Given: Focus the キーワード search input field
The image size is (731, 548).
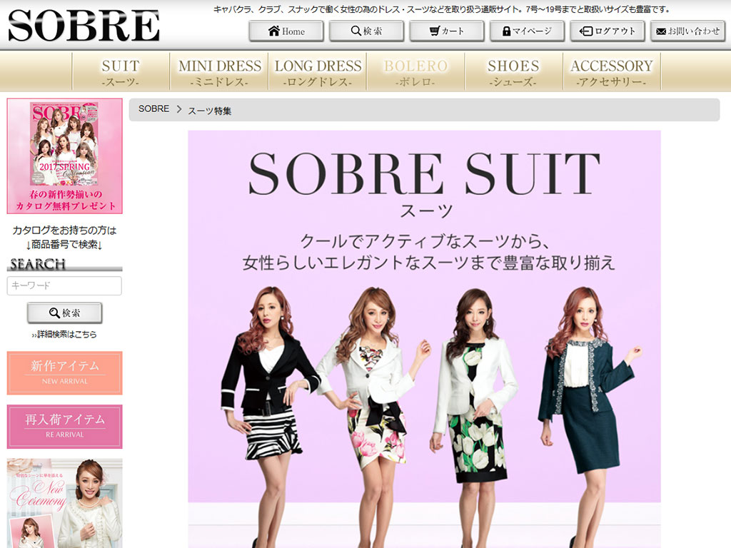Looking at the screenshot, I should (64, 285).
